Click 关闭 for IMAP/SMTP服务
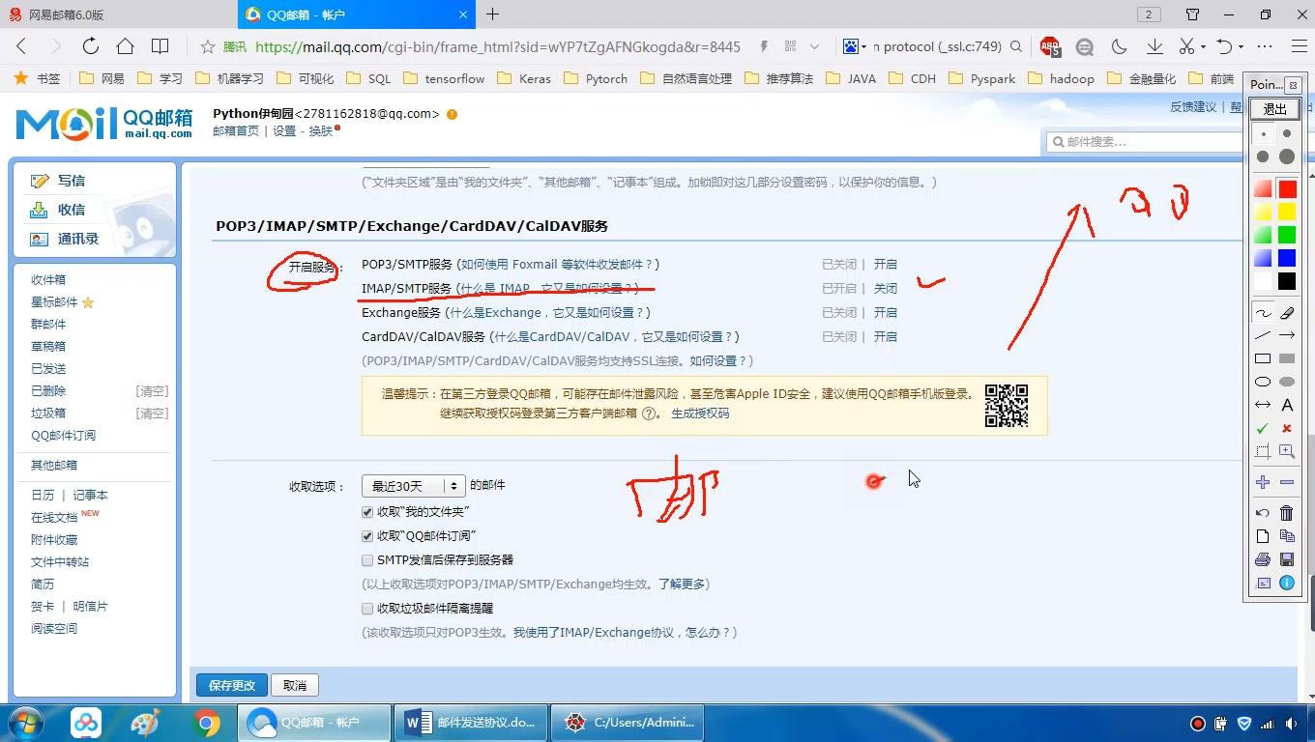This screenshot has height=742, width=1315. pyautogui.click(x=885, y=288)
